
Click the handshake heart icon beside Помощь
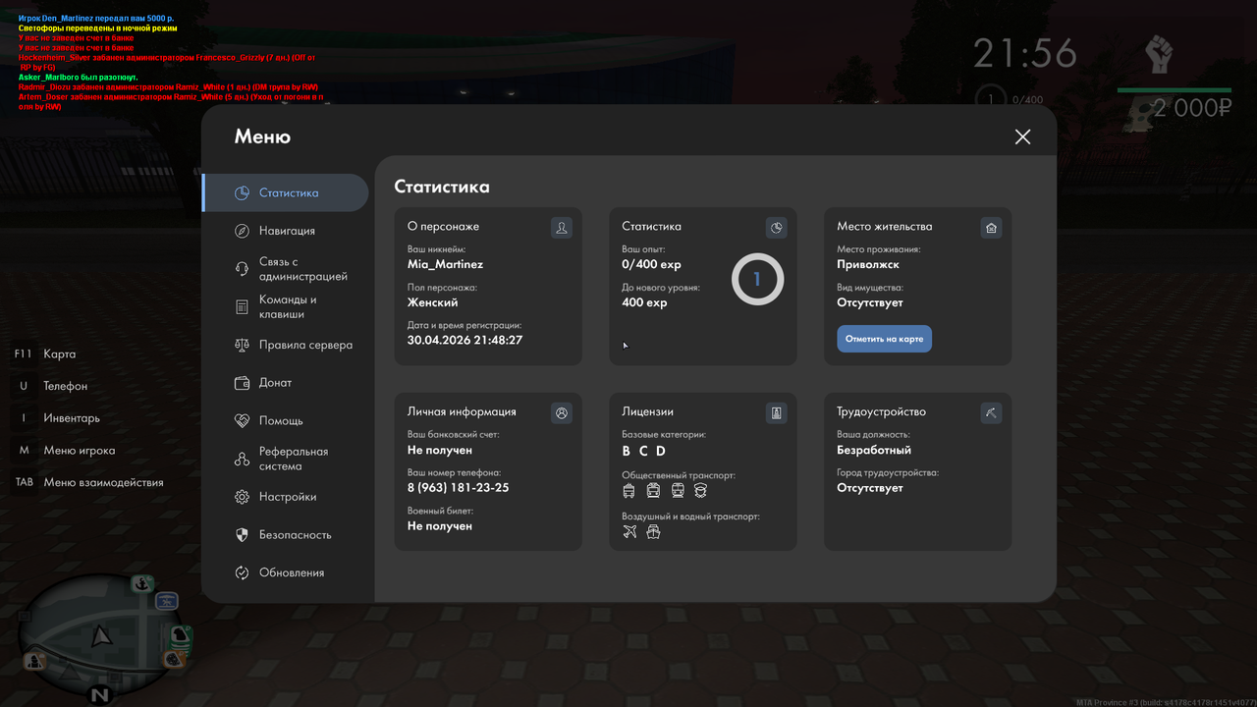(x=242, y=420)
